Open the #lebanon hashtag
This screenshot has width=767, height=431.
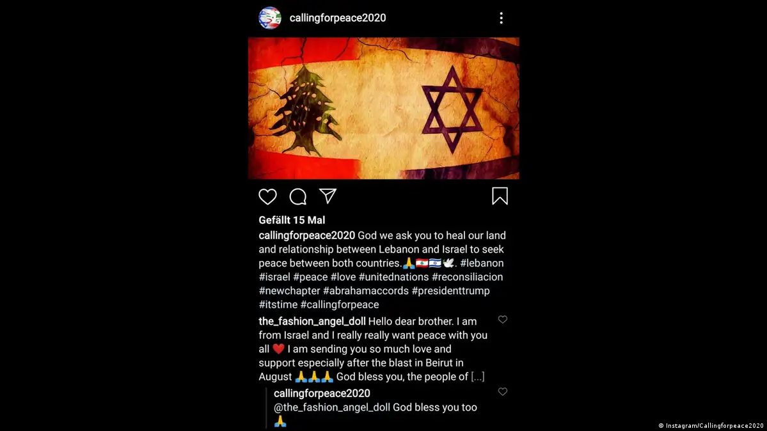click(482, 263)
